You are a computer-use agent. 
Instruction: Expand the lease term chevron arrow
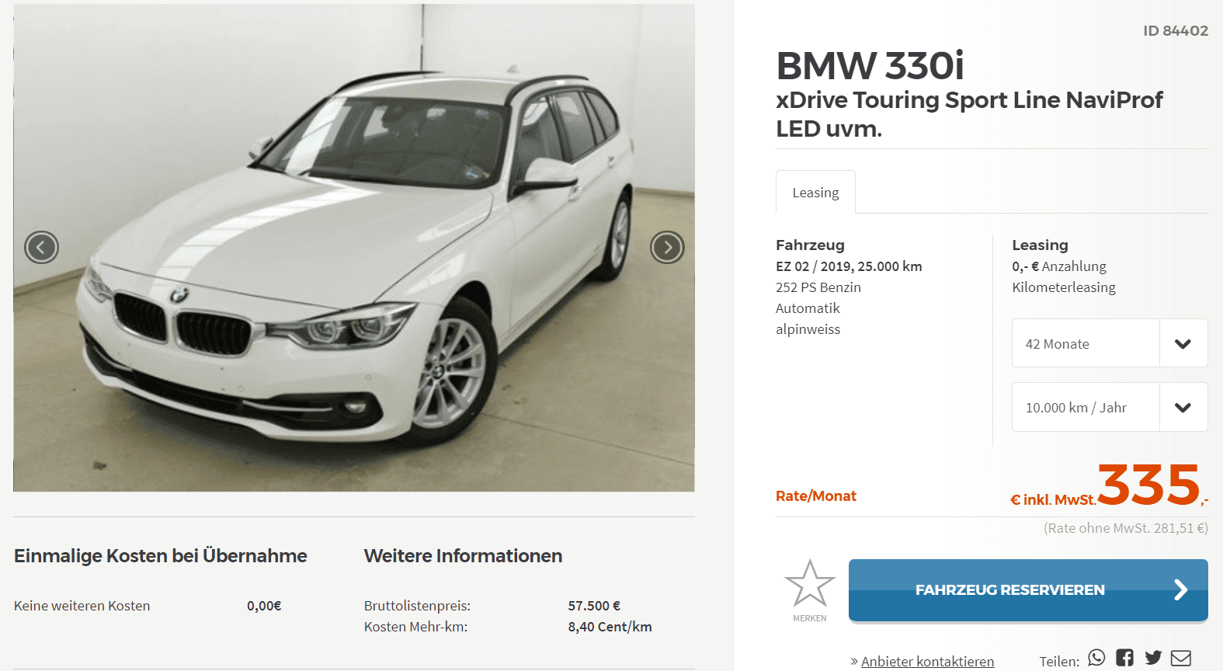tap(1183, 344)
